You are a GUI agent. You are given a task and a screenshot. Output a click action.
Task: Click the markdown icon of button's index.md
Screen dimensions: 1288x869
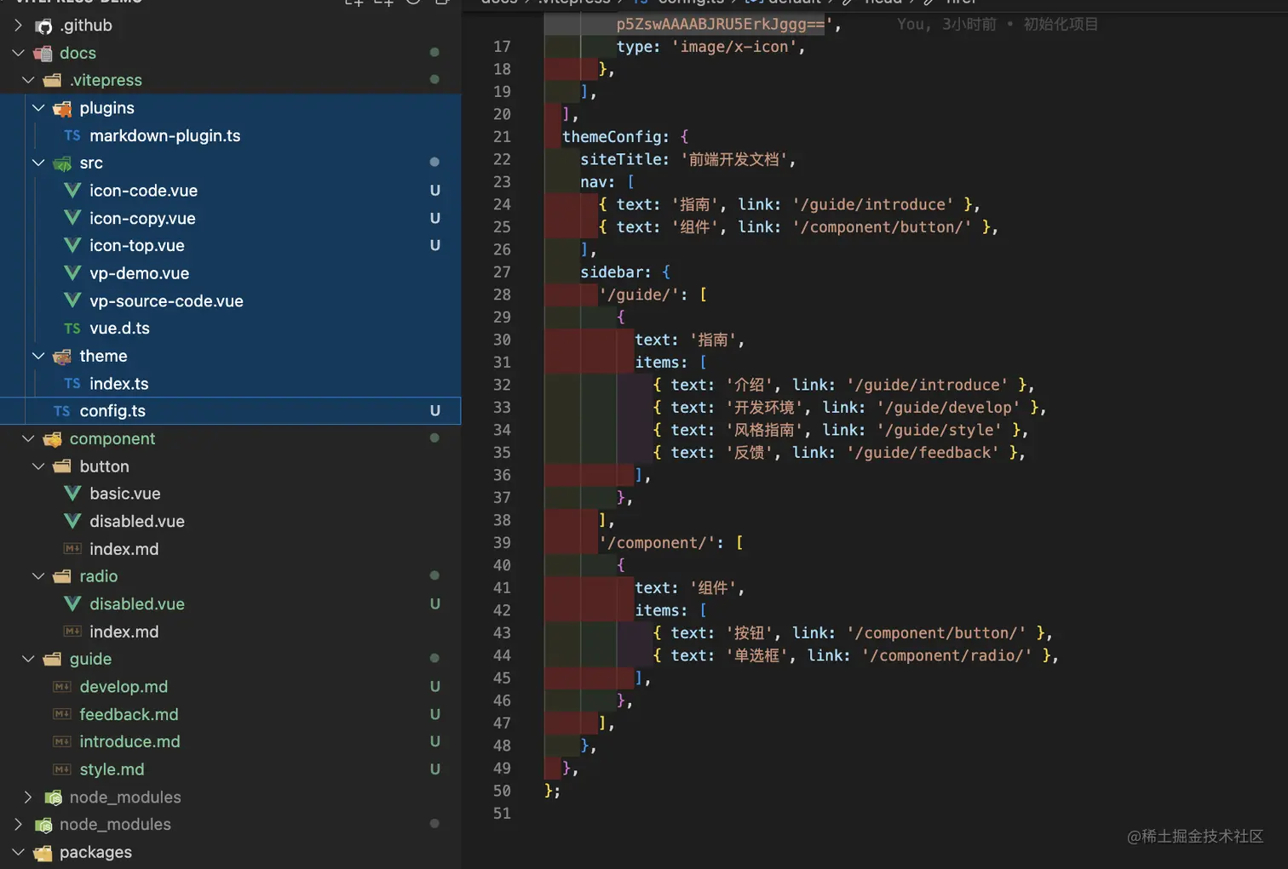point(72,549)
